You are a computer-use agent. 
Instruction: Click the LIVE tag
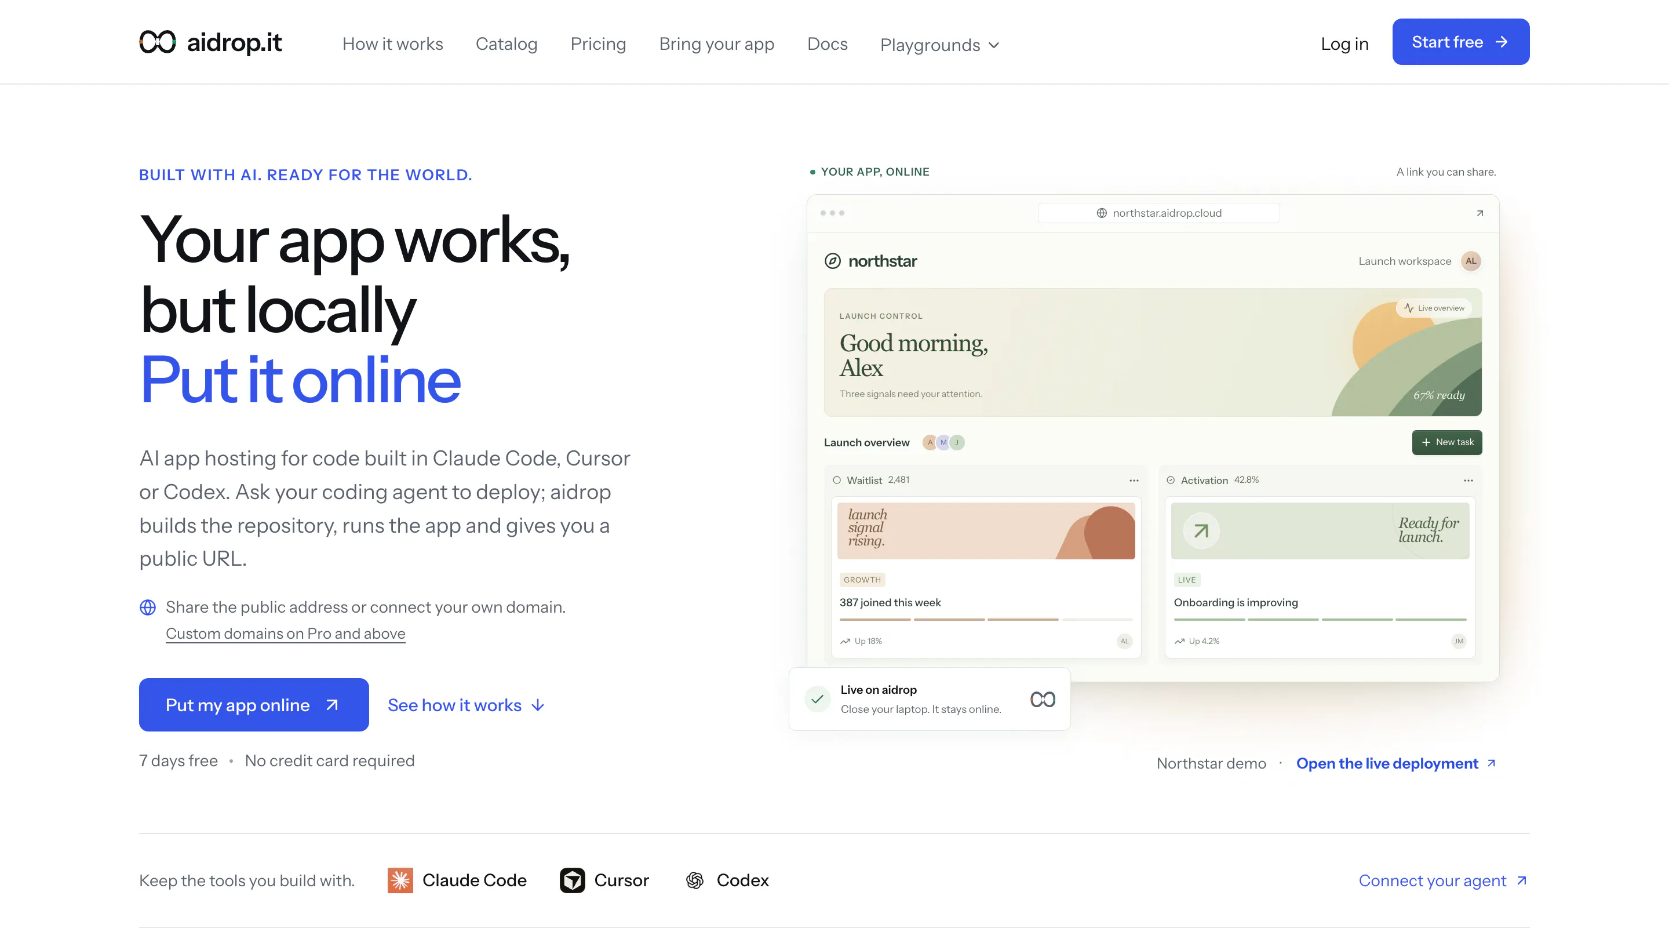tap(1187, 580)
